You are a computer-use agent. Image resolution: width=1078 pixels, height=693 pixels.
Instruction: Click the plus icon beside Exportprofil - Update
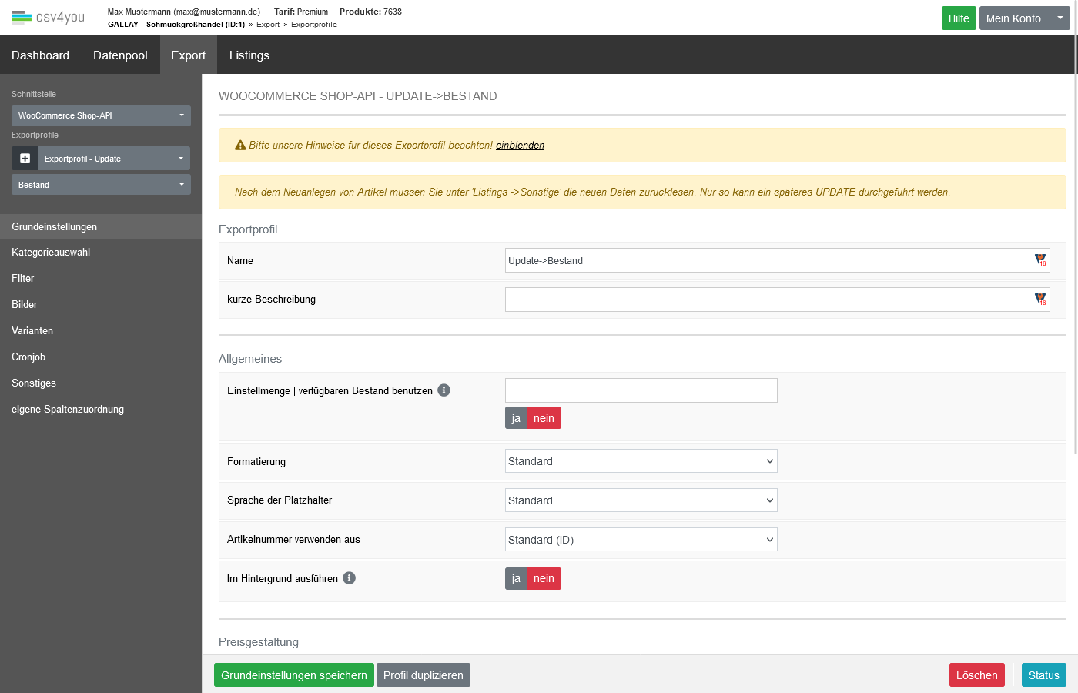pyautogui.click(x=25, y=159)
